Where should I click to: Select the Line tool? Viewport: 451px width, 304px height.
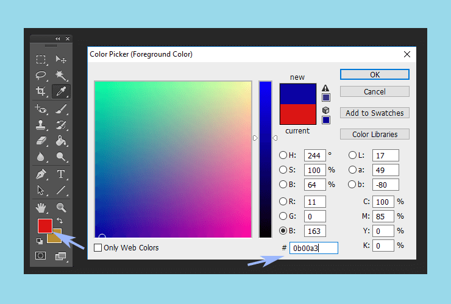coord(61,190)
